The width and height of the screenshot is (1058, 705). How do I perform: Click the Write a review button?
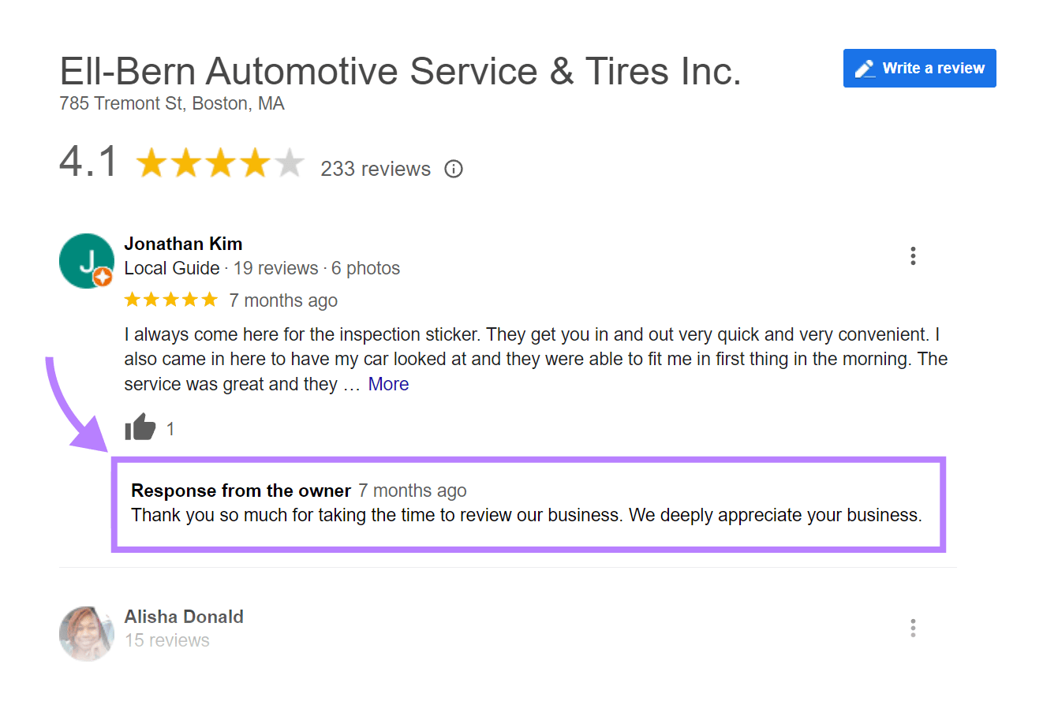pos(919,69)
